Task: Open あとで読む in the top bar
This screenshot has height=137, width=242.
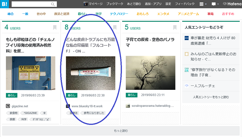Action: pyautogui.click(x=134, y=4)
